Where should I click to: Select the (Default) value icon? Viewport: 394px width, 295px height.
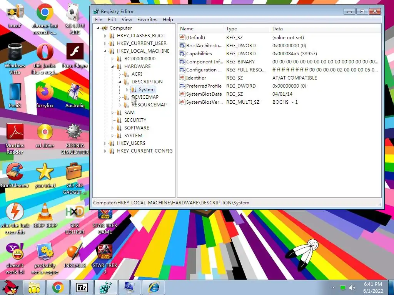[x=182, y=37]
